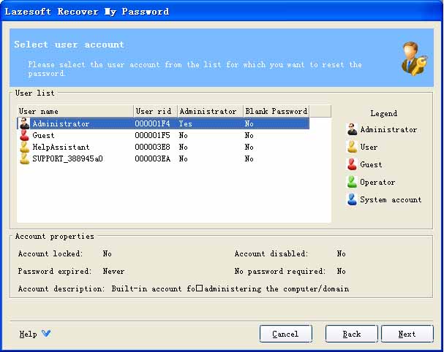Image resolution: width=444 pixels, height=352 pixels.
Task: Click the Blank Password column header
Action: tap(276, 111)
